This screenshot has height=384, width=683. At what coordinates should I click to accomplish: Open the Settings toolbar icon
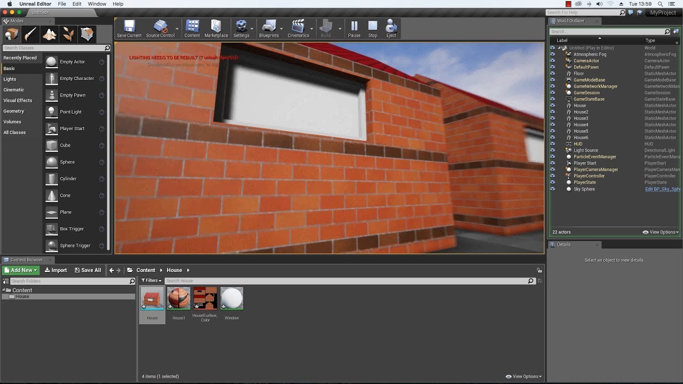241,26
